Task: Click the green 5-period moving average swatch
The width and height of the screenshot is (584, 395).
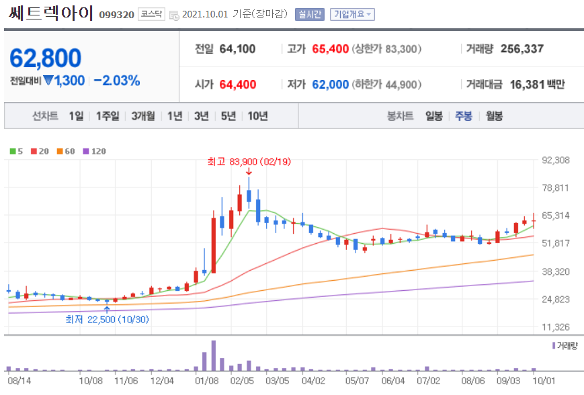Action: pyautogui.click(x=13, y=151)
